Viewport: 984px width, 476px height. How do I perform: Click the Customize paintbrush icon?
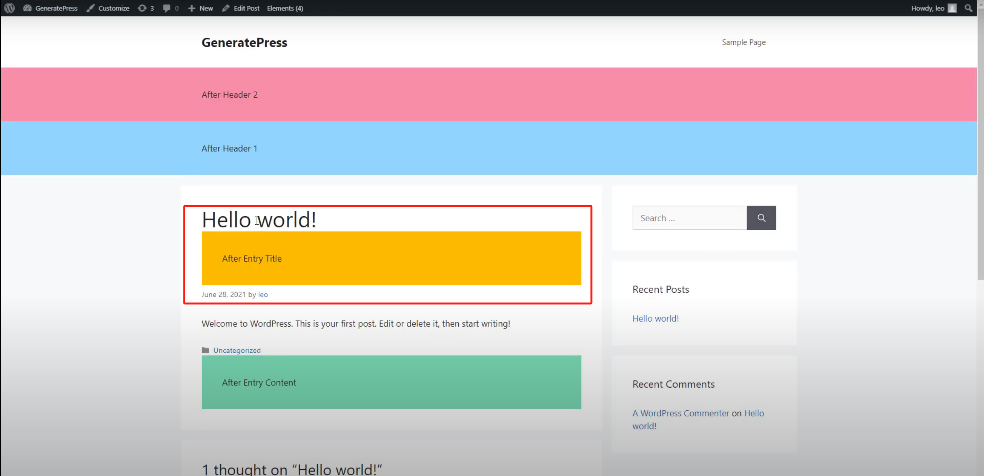[x=90, y=8]
